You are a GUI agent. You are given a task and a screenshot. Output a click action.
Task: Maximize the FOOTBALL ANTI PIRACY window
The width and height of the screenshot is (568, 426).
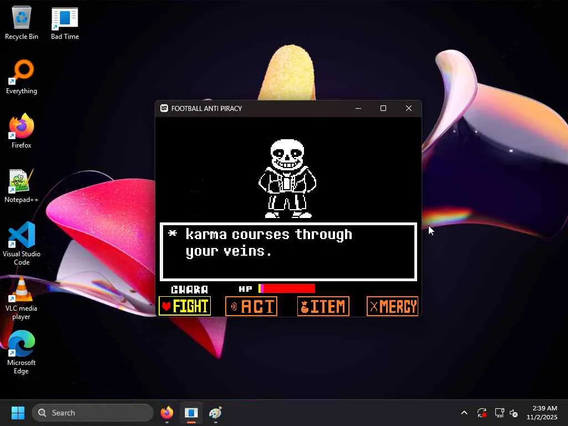(383, 108)
